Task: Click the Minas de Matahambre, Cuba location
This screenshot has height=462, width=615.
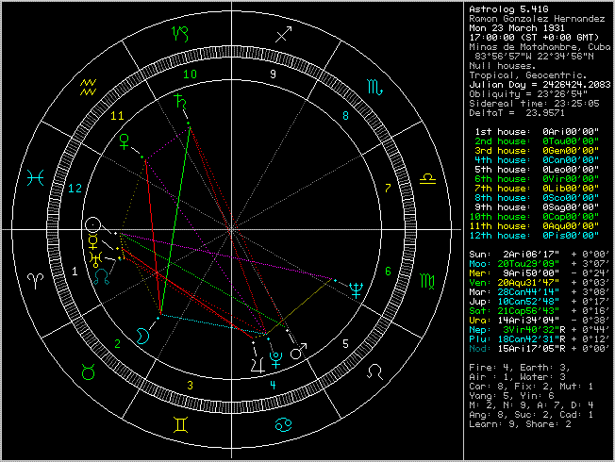Action: click(x=540, y=47)
